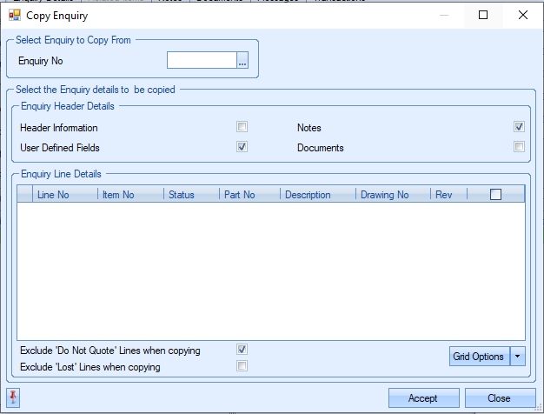Open Enquiry No lookup ellipsis button
The image size is (544, 414).
click(x=242, y=61)
